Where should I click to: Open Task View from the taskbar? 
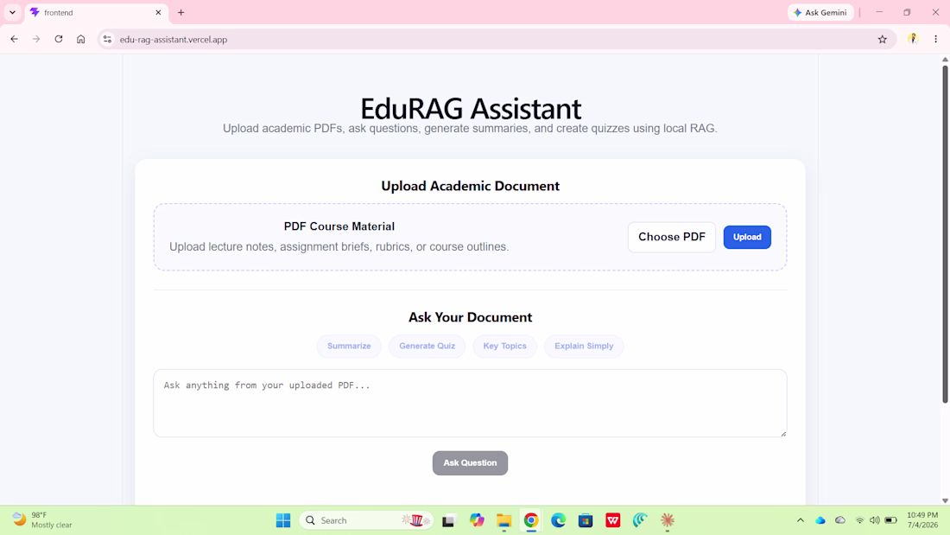[448, 520]
